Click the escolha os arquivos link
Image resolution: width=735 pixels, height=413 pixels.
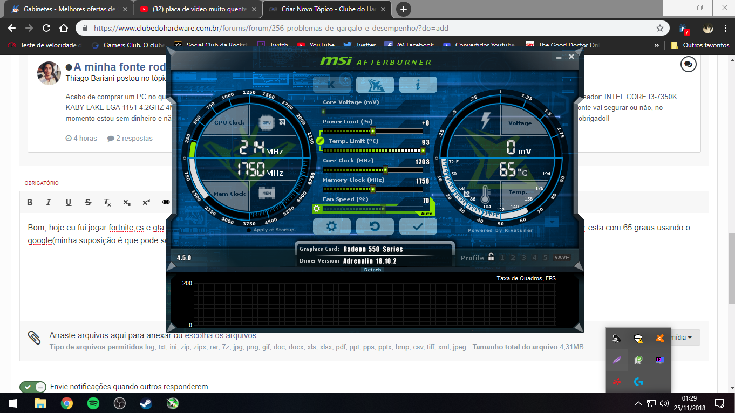point(223,335)
